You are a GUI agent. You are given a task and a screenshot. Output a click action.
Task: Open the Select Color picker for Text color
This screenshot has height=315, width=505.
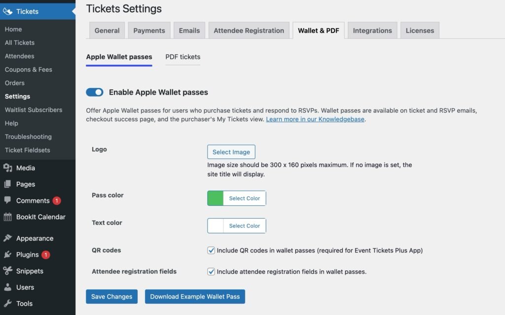click(x=244, y=225)
